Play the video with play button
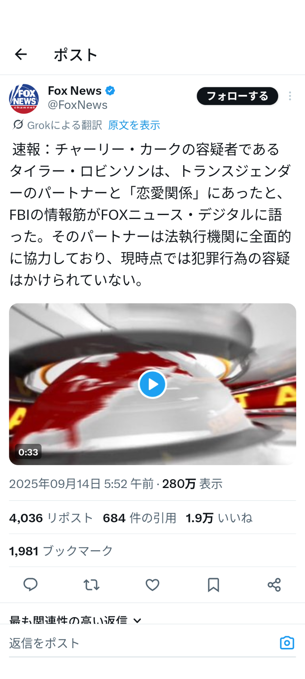The height and width of the screenshot is (679, 305). click(x=152, y=384)
